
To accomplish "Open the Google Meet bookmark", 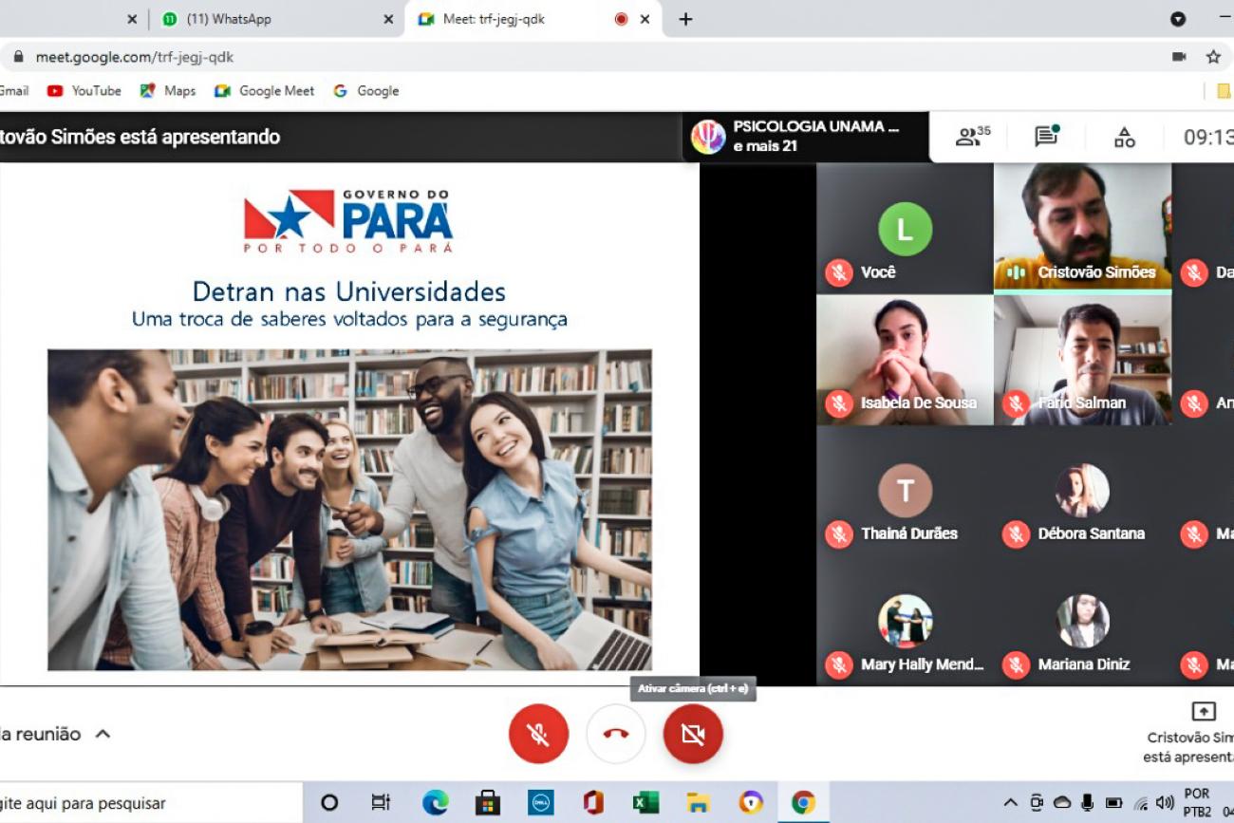I will pyautogui.click(x=265, y=91).
